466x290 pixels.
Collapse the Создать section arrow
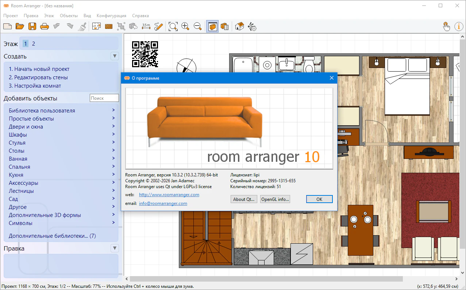115,56
